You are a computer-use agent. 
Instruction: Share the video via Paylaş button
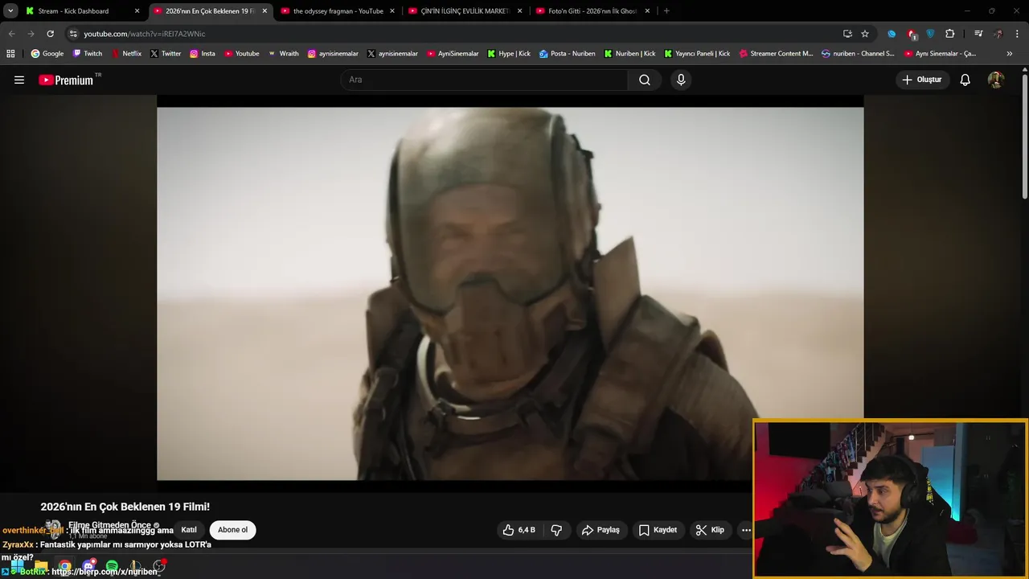601,530
